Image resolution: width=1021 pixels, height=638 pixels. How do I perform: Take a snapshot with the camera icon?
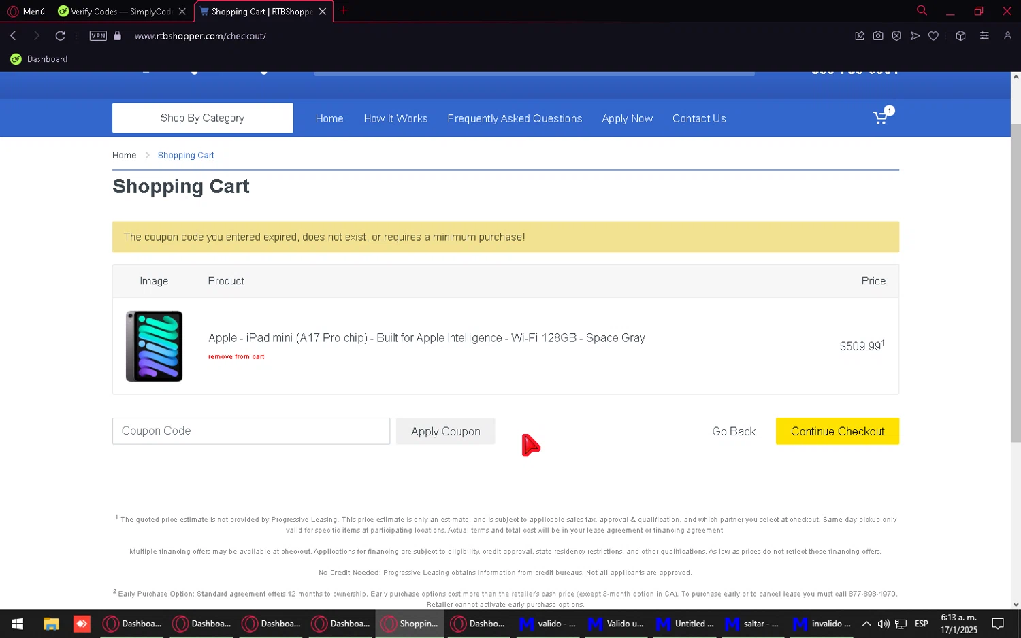tap(878, 35)
